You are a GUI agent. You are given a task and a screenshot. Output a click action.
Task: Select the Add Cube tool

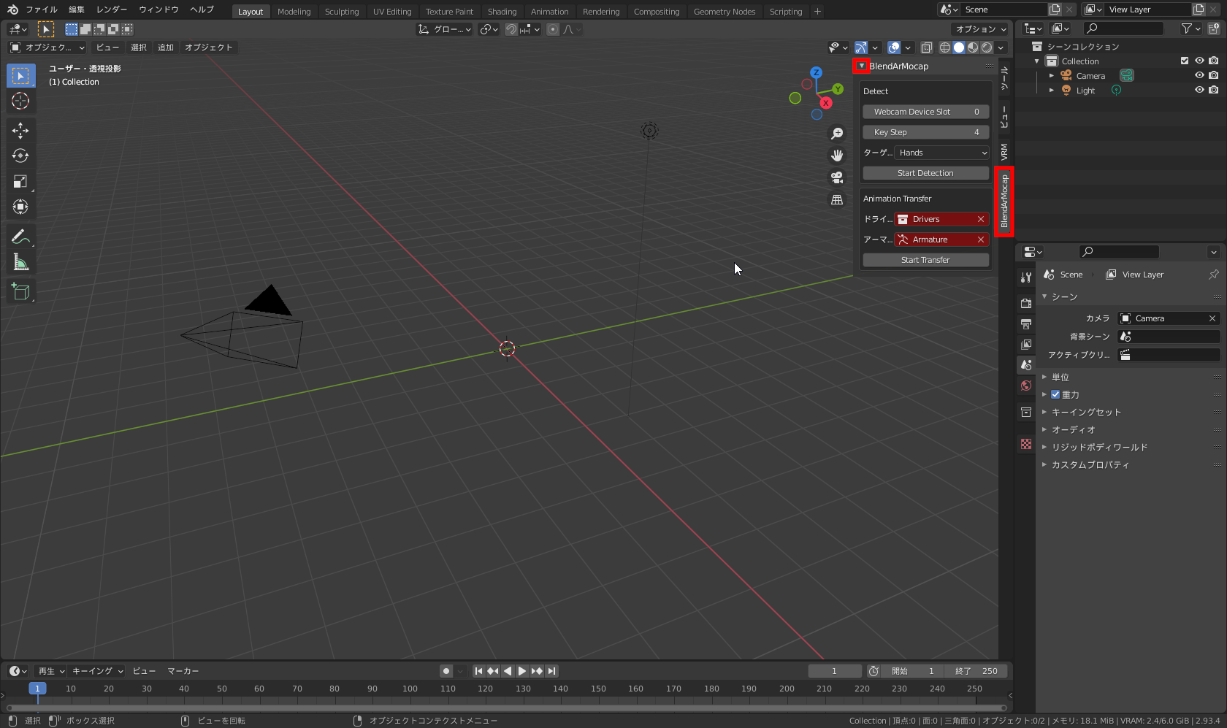point(20,292)
